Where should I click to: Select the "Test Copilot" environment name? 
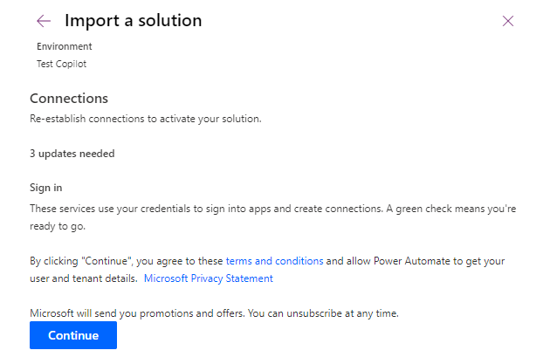point(61,64)
